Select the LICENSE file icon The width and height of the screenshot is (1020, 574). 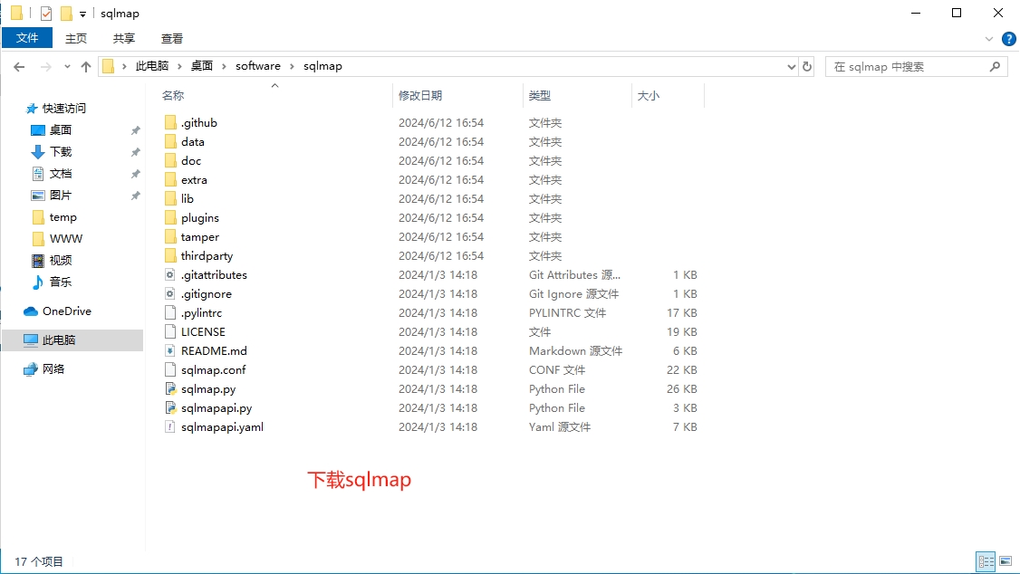[x=170, y=331]
